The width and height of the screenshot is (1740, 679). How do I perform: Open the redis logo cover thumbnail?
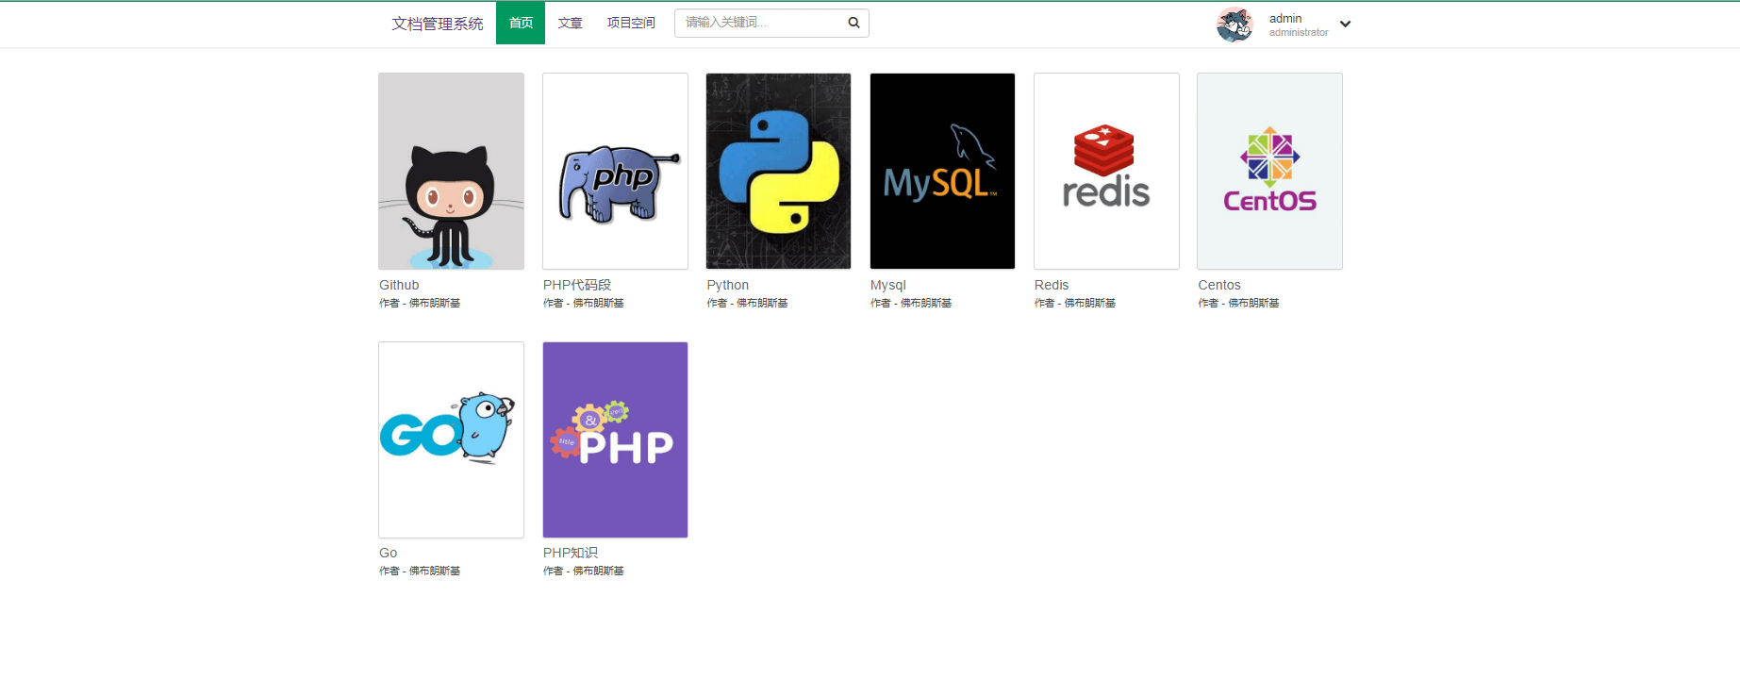point(1106,171)
